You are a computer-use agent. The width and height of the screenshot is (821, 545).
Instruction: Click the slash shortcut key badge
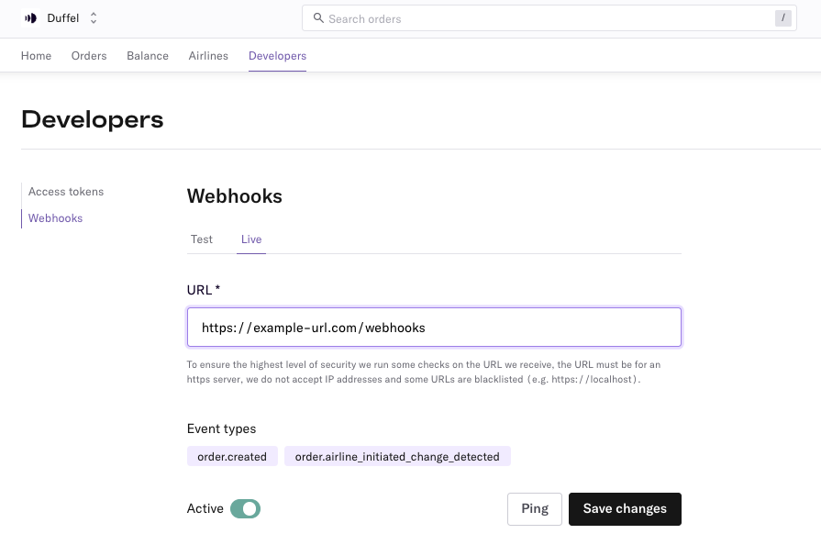782,18
